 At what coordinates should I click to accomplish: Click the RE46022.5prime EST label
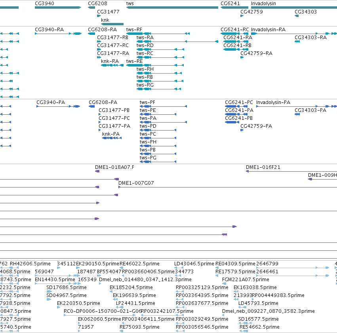pyautogui.click(x=139, y=264)
